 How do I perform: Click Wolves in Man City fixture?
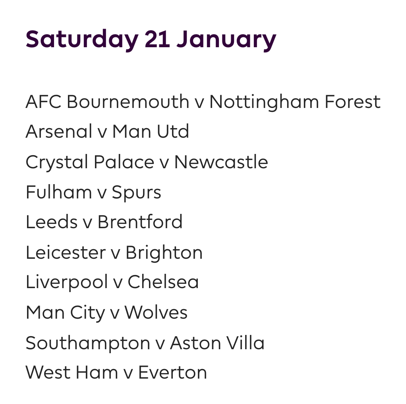click(x=156, y=312)
